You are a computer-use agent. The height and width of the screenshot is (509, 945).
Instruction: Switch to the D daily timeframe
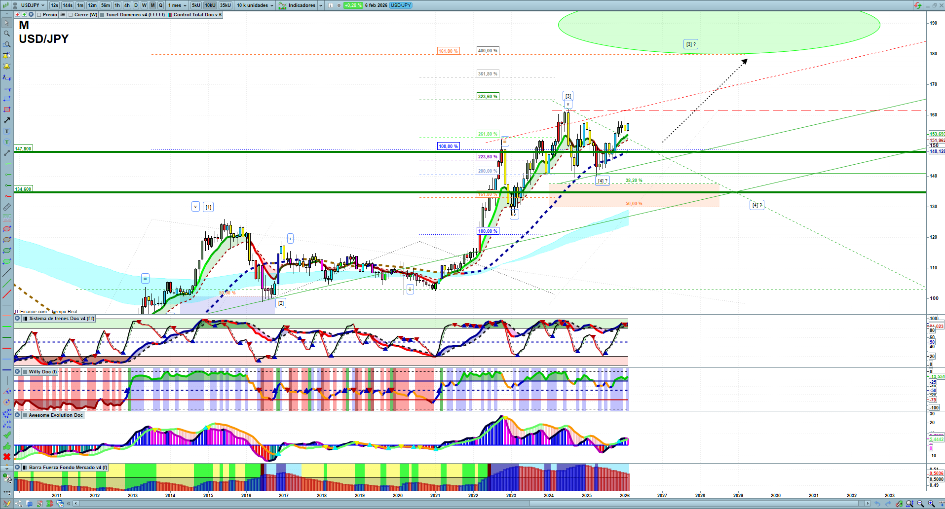[136, 5]
